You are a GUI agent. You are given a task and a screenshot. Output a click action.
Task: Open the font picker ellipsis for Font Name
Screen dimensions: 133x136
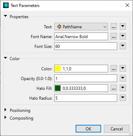[x=114, y=36]
